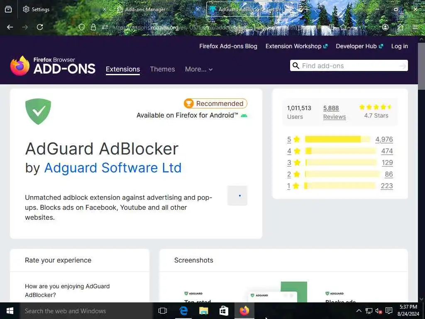The width and height of the screenshot is (425, 319).
Task: Open a new tab with plus button
Action: coord(307,9)
